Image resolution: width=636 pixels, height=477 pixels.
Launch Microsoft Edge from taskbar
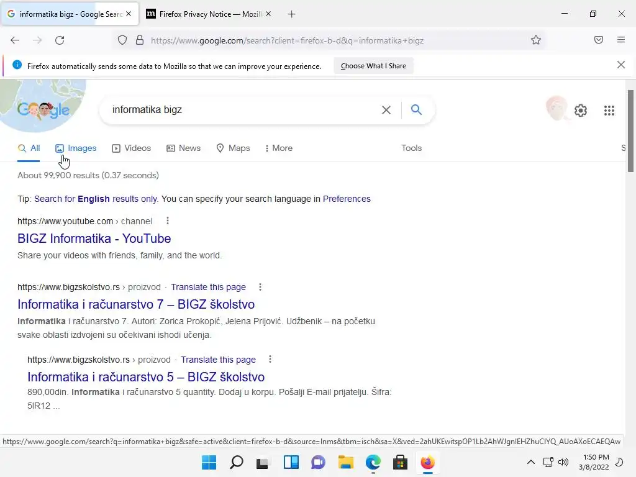(373, 462)
